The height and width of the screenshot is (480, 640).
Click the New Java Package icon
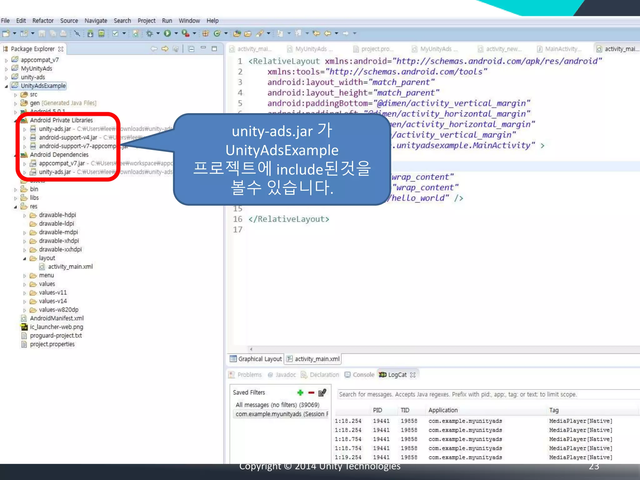[x=206, y=33]
